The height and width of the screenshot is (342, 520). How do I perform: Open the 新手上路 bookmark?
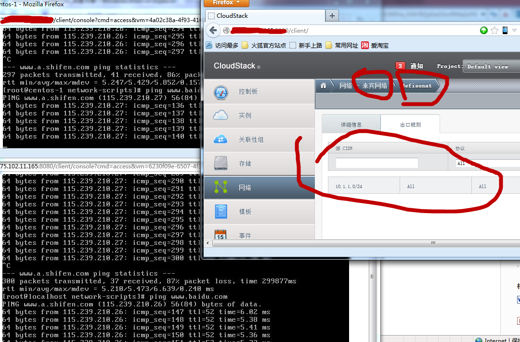[x=306, y=45]
